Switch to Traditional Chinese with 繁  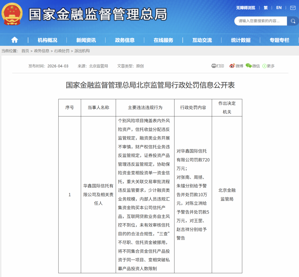266,8
